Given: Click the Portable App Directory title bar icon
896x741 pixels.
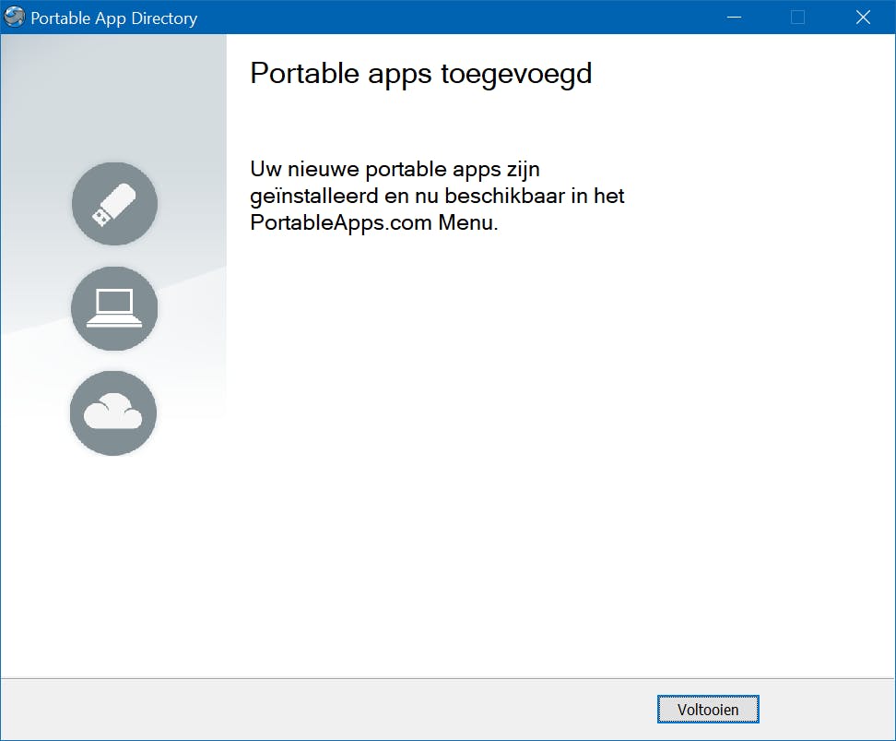Looking at the screenshot, I should click(15, 18).
